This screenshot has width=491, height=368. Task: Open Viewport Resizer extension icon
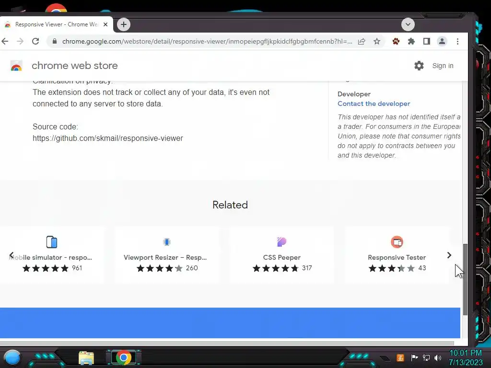coord(166,242)
